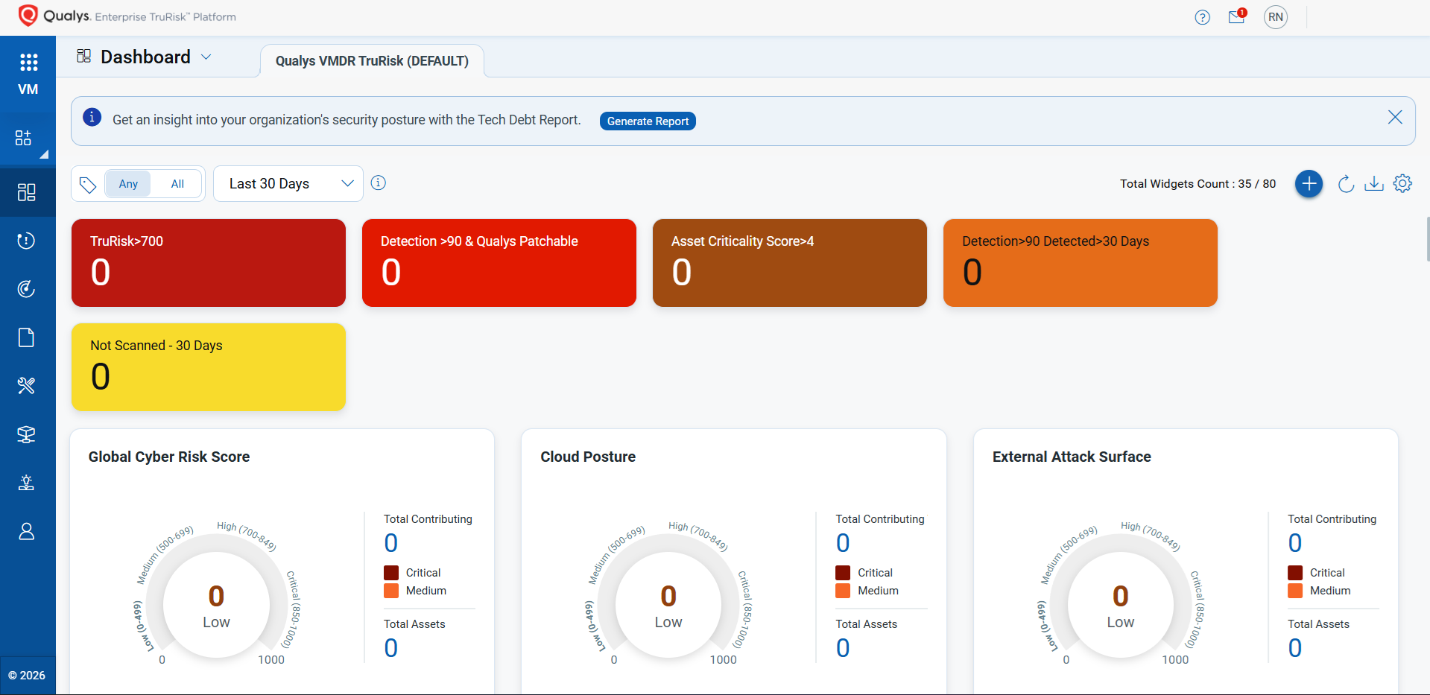Click Critical swatch in Cloud Posture legend
Image resolution: width=1430 pixels, height=695 pixels.
pos(843,573)
